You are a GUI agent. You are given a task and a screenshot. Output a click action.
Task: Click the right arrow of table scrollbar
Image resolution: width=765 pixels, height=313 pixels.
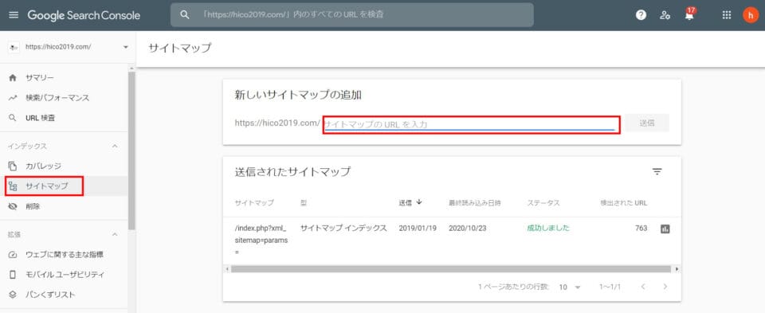point(677,269)
